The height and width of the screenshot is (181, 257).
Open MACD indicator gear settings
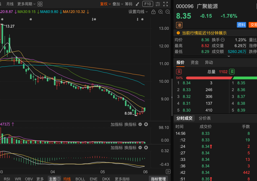tap(140, 148)
